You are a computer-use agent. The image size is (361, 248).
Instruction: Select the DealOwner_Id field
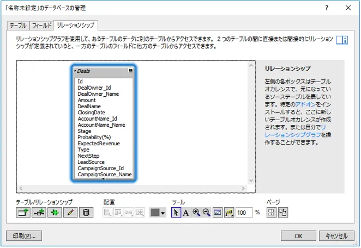coord(94,88)
